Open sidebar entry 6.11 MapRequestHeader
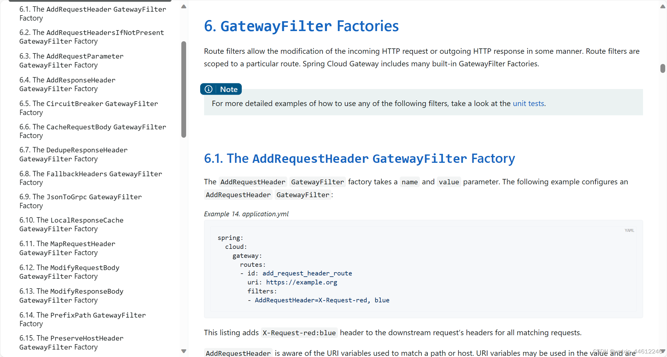This screenshot has height=357, width=667. point(67,248)
